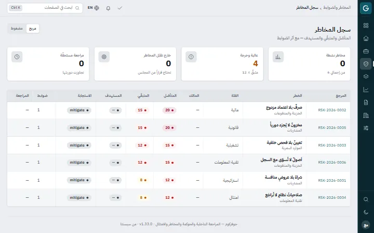This screenshot has height=233, width=374.
Task: Open the layers icon in sidebar
Action: [366, 77]
